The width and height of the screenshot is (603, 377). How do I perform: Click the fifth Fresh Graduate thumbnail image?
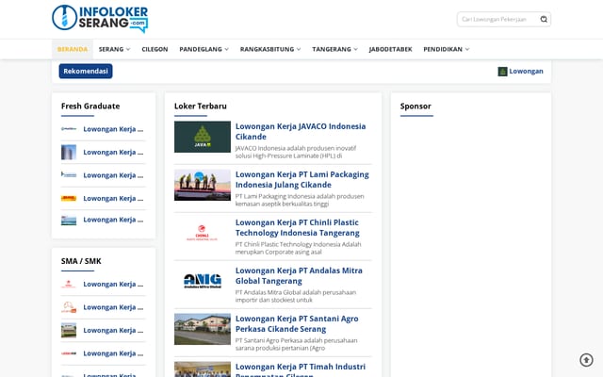pyautogui.click(x=69, y=220)
